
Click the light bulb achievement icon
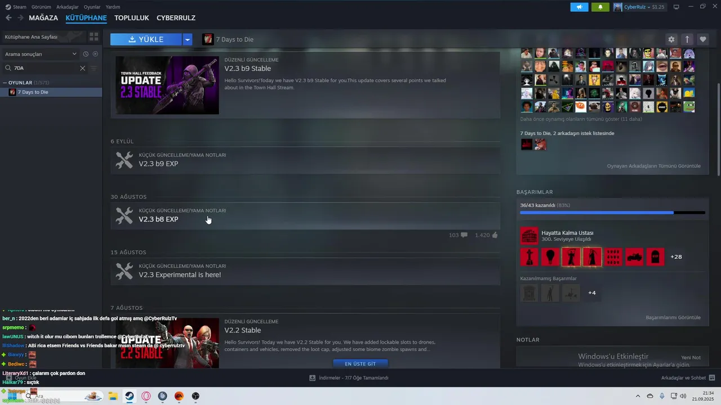pyautogui.click(x=550, y=256)
